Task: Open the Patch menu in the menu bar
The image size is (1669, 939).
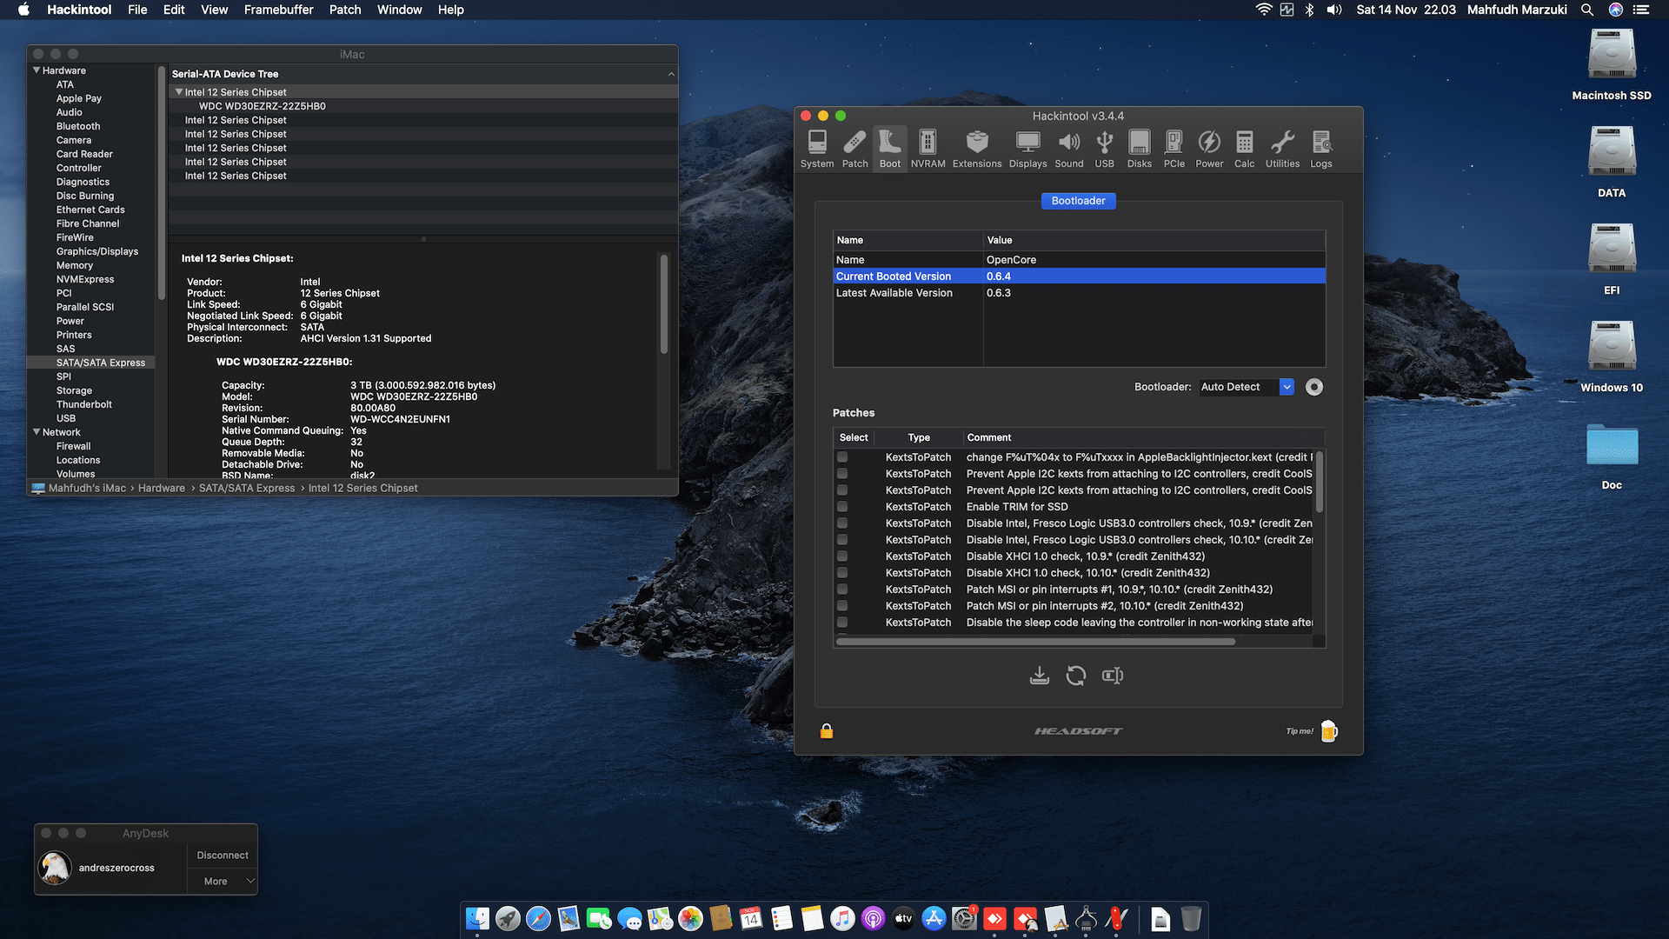Action: coord(344,10)
